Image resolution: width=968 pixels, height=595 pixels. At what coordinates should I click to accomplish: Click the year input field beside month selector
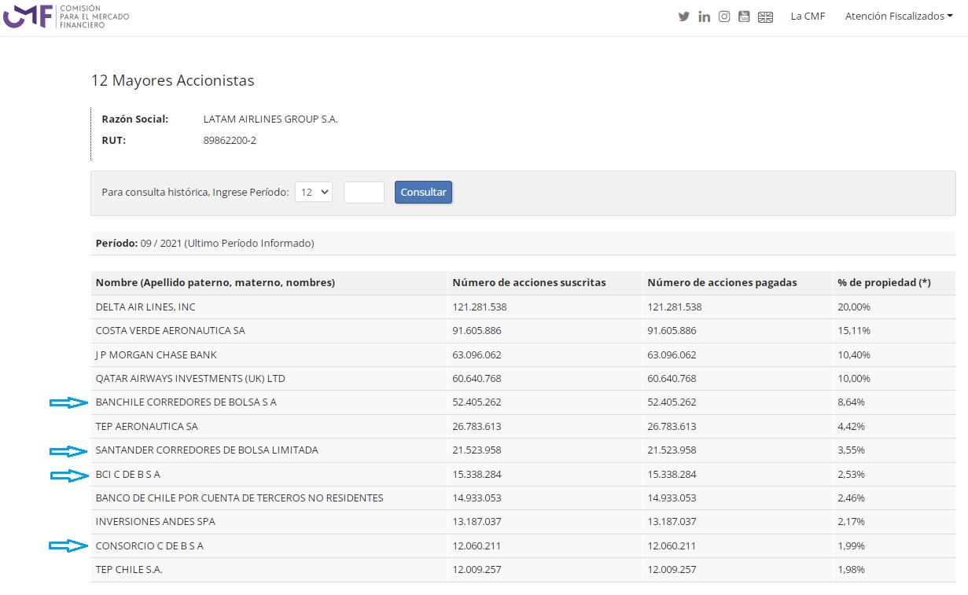363,193
